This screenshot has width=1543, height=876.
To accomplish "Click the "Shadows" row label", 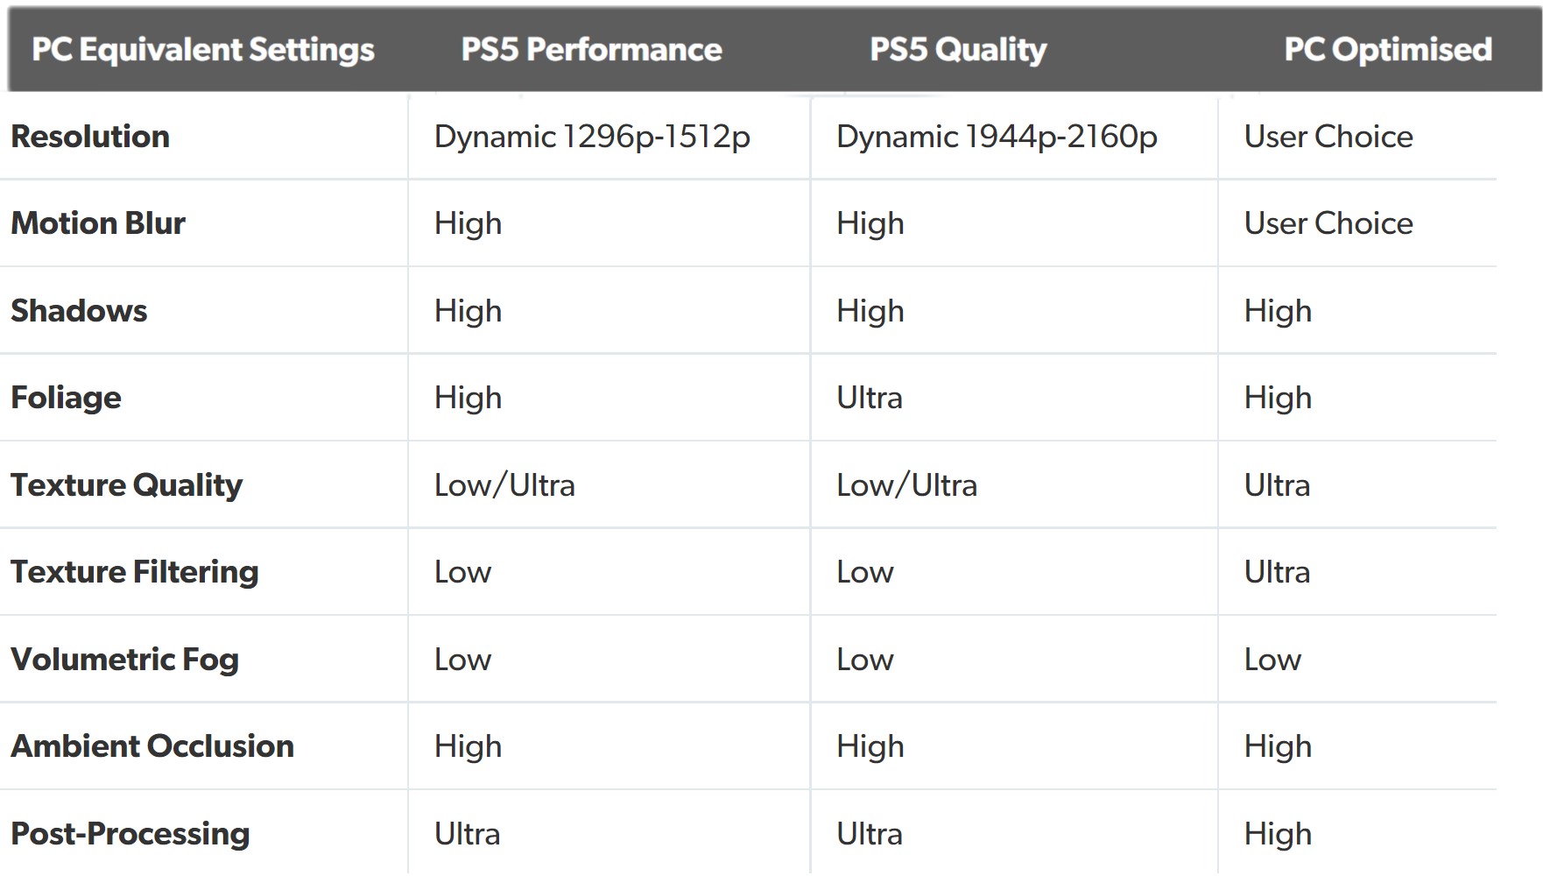I will pos(79,311).
